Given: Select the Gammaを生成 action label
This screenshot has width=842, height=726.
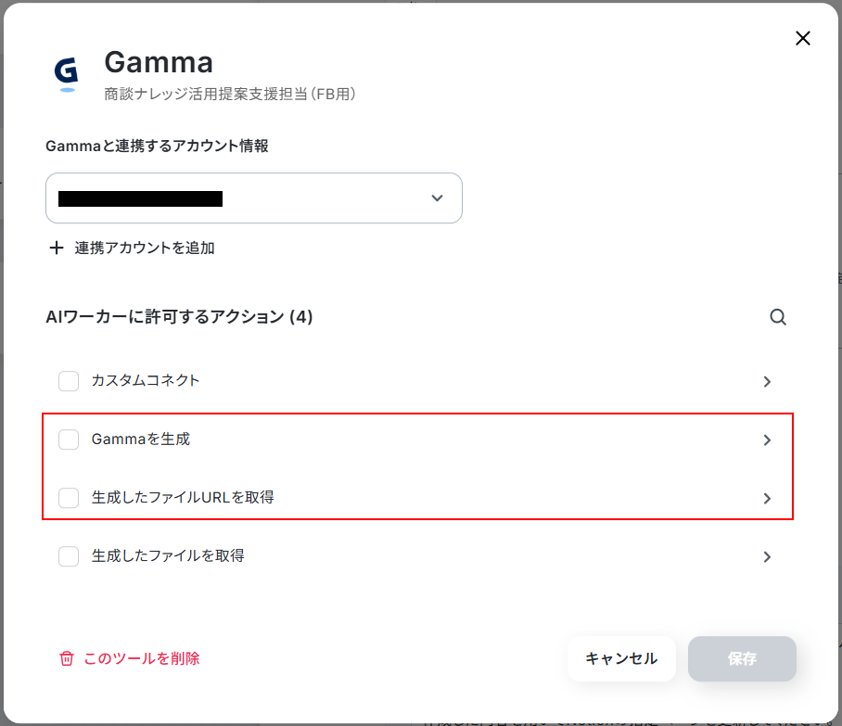Looking at the screenshot, I should 141,439.
